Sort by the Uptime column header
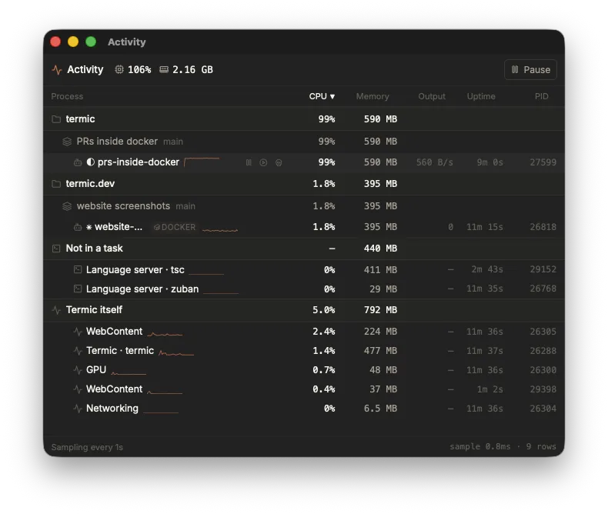 (481, 96)
